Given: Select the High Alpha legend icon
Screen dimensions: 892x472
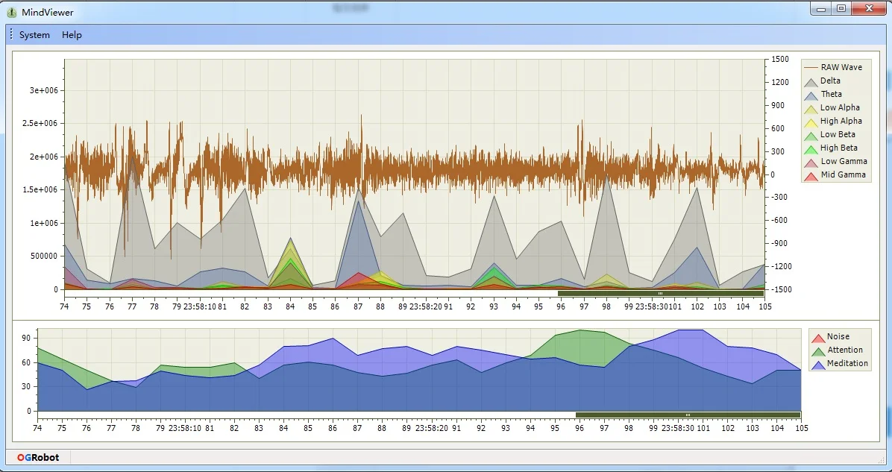Looking at the screenshot, I should (811, 122).
